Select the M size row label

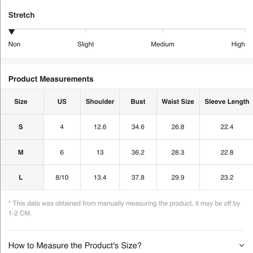[21, 152]
